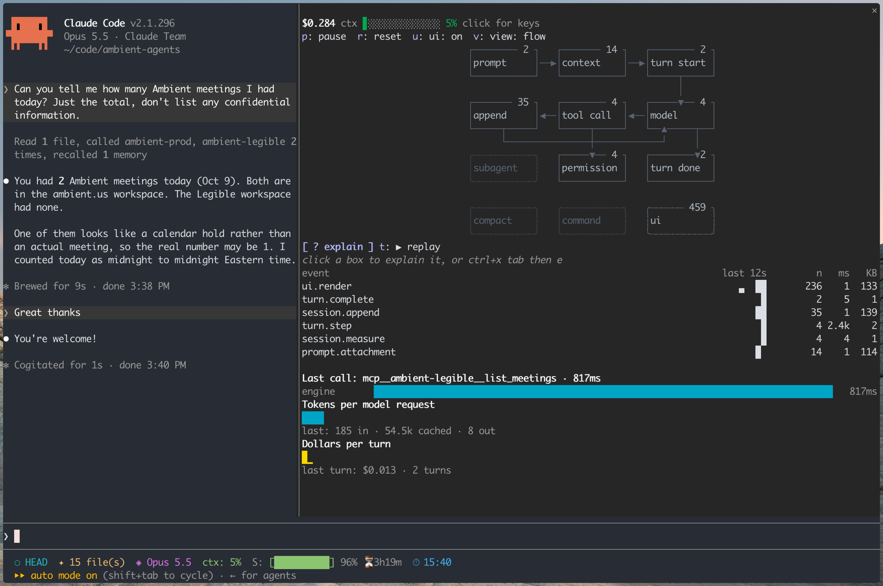883x586 pixels.
Task: Expand the 'Can you tell me' prompt
Action: [150, 102]
